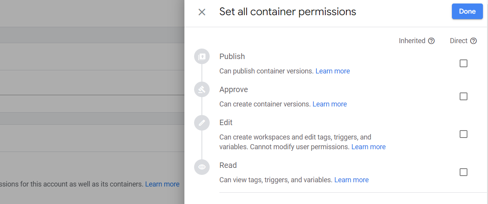Viewport: 488px width, 204px height.
Task: Click the Publish permission icon
Action: (202, 57)
